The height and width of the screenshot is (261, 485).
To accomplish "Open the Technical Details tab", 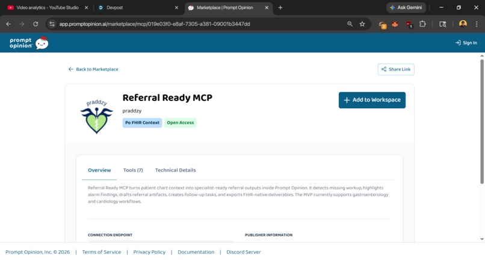I will point(175,170).
